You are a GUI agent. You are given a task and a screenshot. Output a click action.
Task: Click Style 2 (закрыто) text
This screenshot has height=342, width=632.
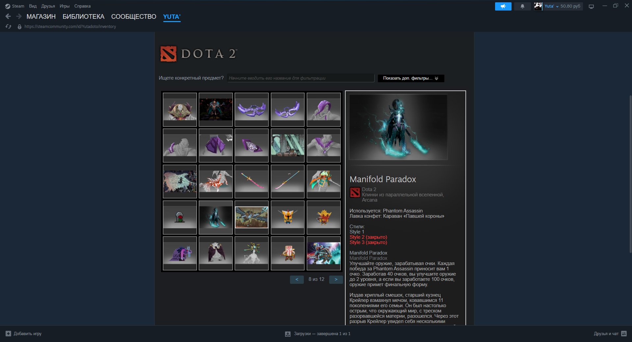point(368,237)
